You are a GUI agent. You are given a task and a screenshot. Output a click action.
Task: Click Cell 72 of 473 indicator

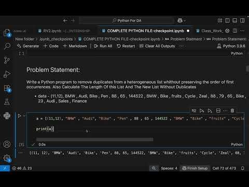pyautogui.click(x=224, y=168)
